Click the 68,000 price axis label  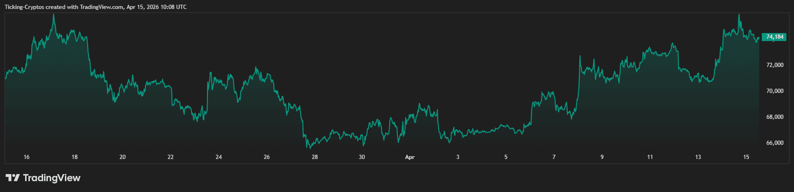point(775,117)
